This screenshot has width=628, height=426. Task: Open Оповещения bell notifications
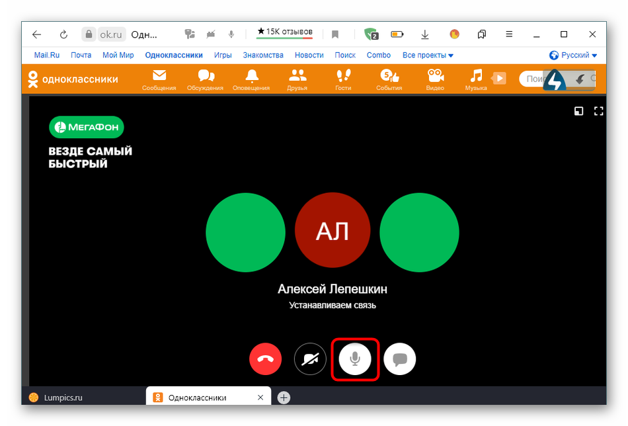click(251, 79)
